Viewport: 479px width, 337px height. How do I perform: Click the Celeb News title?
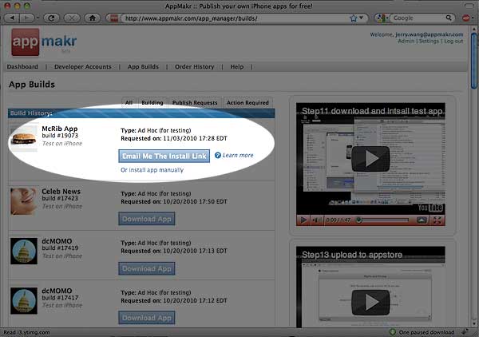61,192
